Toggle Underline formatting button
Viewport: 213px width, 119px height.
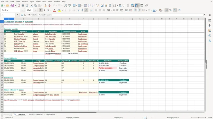tap(48, 10)
